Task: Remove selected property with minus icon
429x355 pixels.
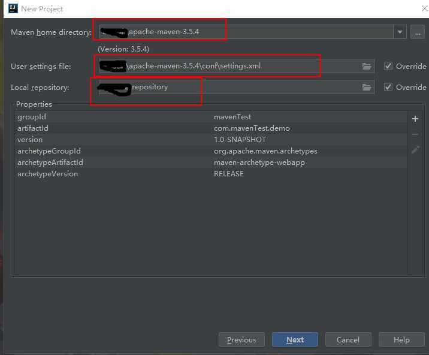Action: point(415,134)
